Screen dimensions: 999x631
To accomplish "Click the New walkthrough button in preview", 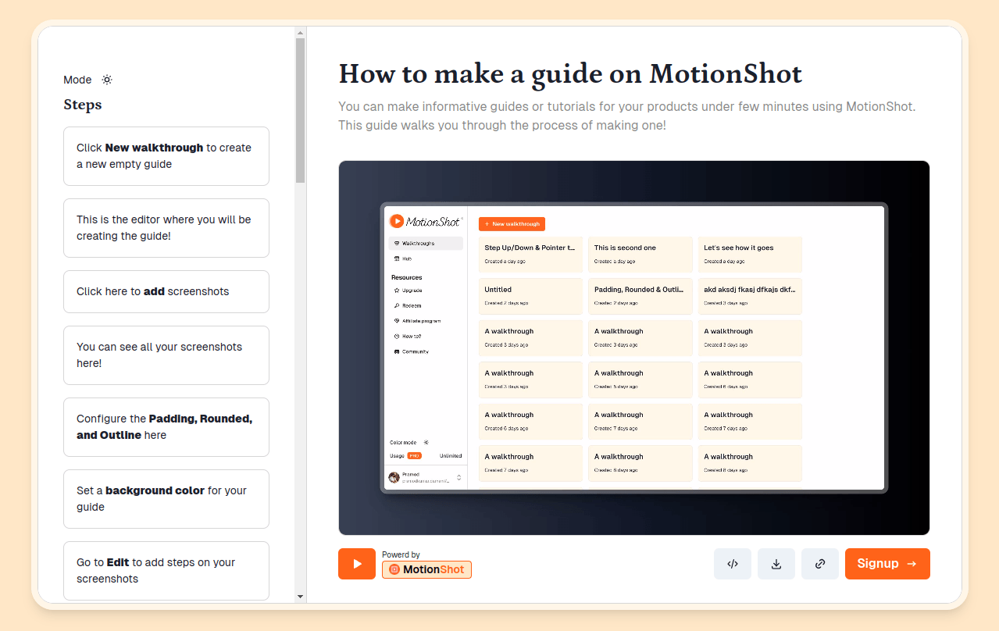I will [512, 224].
